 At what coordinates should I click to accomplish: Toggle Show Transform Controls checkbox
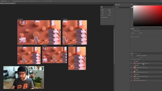(12, 1)
